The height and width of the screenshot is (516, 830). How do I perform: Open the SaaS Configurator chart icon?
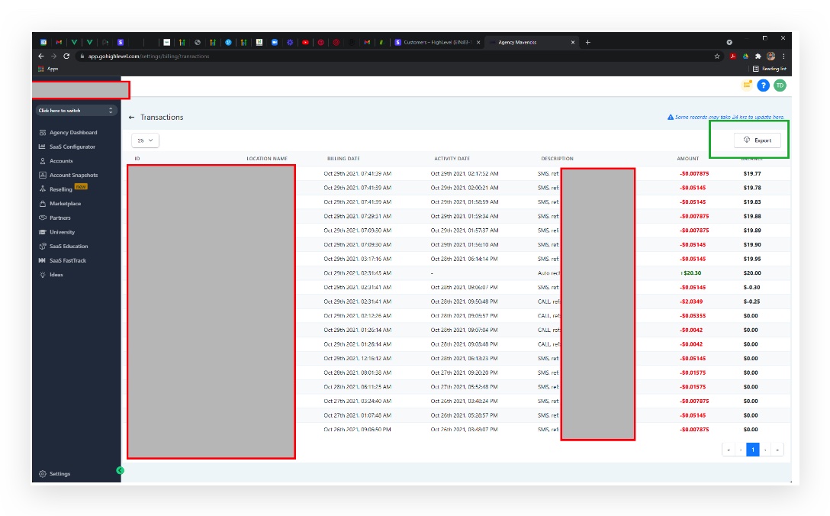coord(43,147)
